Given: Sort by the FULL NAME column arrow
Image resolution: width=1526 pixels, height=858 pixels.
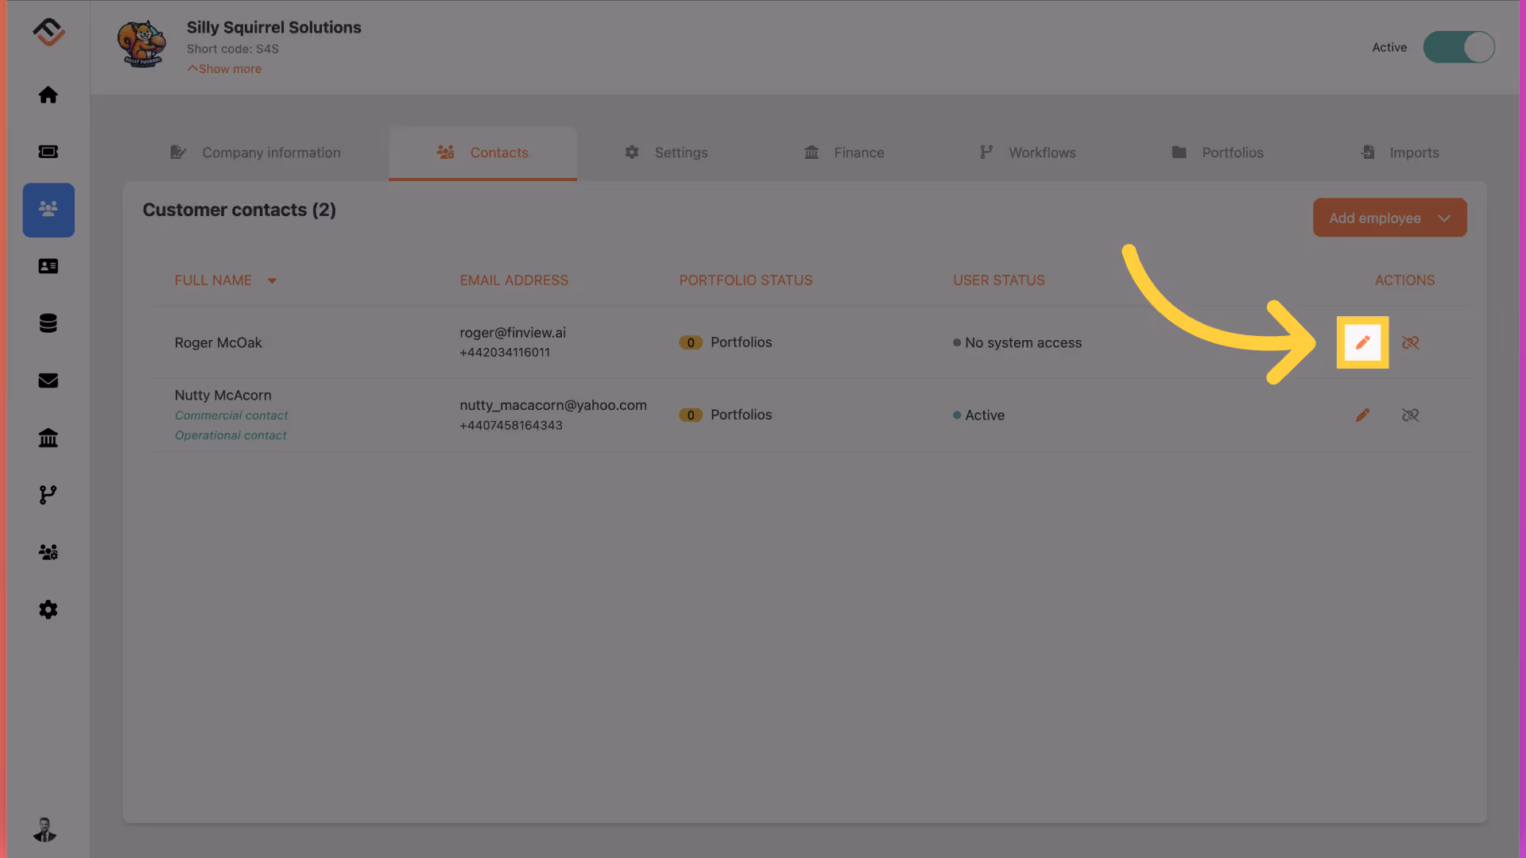Looking at the screenshot, I should click(x=272, y=280).
